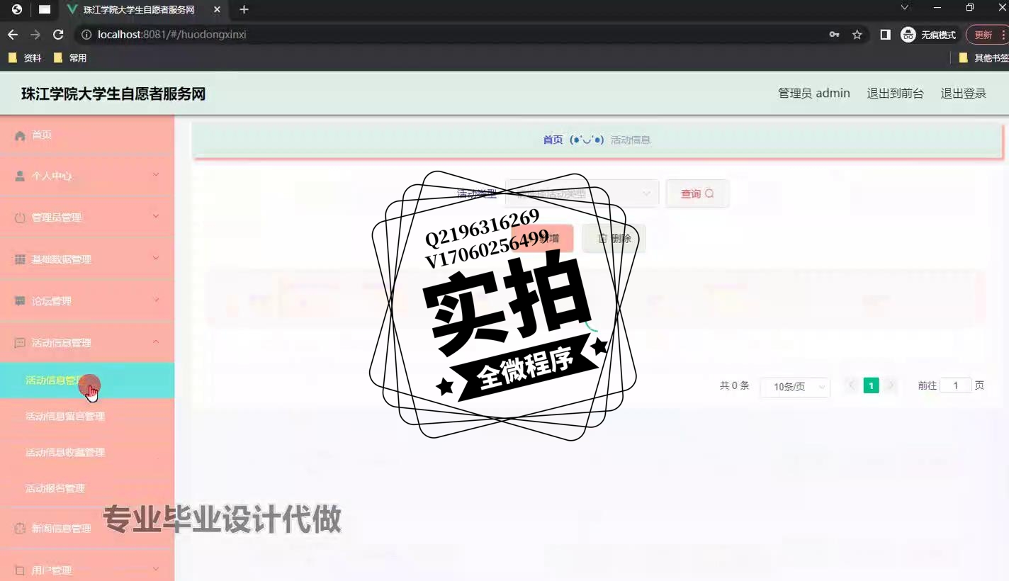Expand the 用户管理 sidebar menu
The width and height of the screenshot is (1009, 581).
87,570
